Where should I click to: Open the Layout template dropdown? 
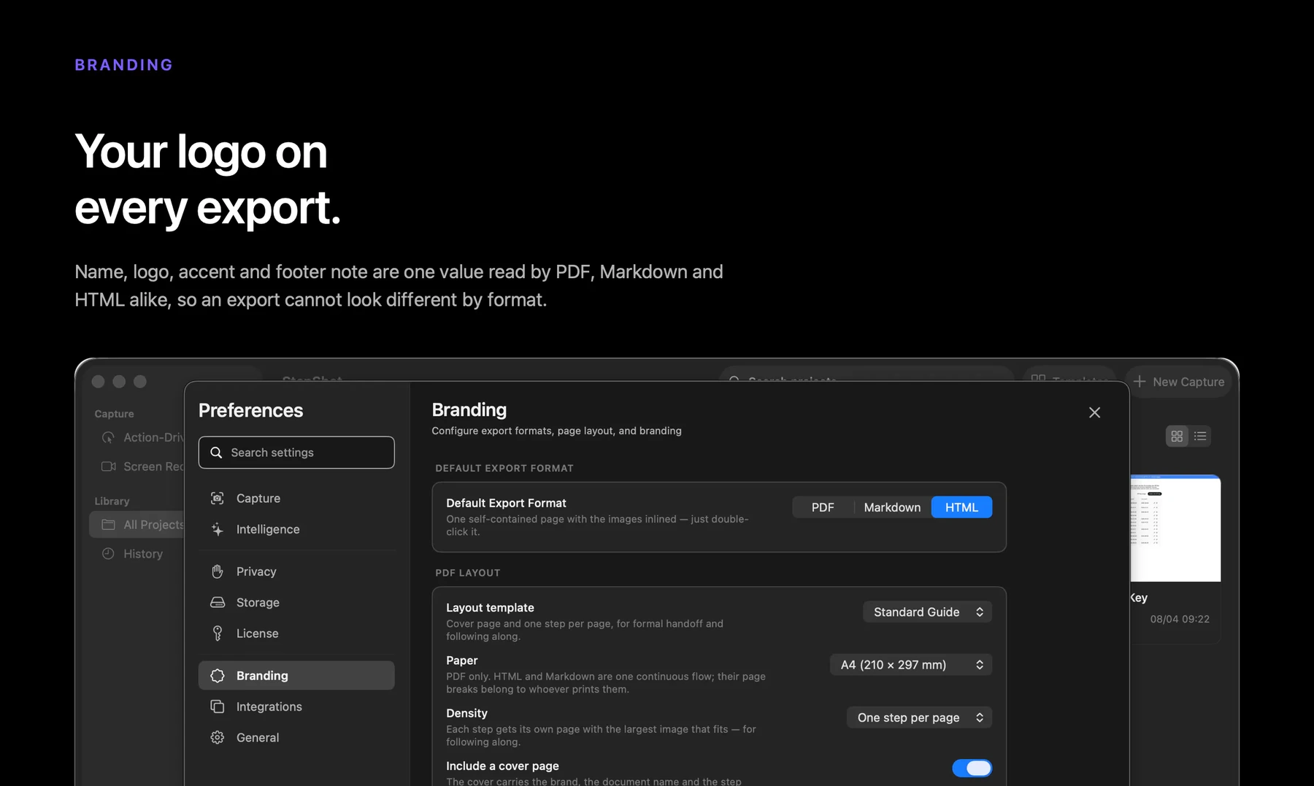click(927, 612)
